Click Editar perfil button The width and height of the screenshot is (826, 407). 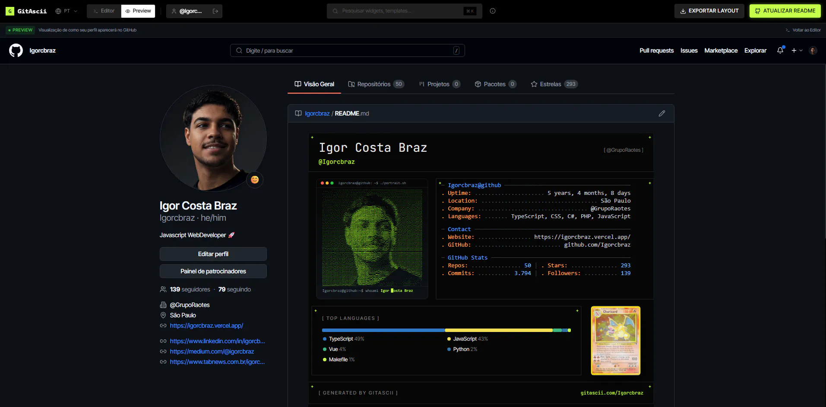point(213,254)
